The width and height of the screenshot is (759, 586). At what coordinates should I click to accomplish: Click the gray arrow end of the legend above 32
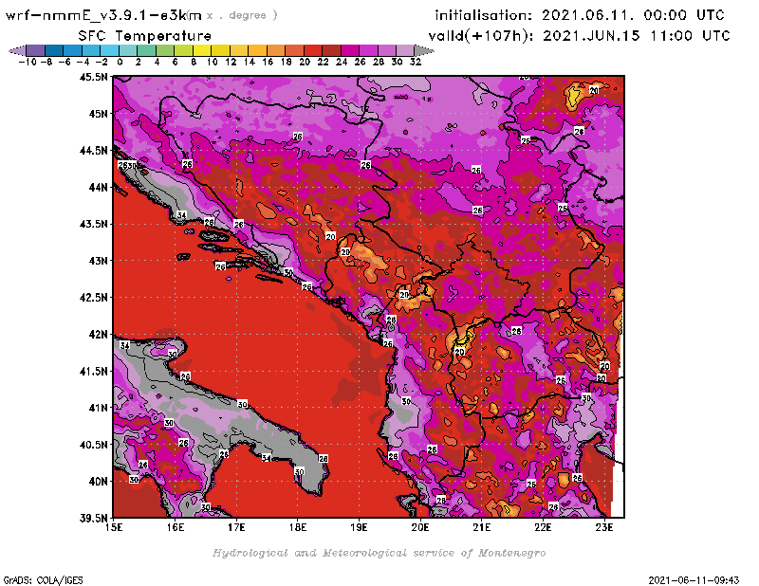pyautogui.click(x=423, y=50)
